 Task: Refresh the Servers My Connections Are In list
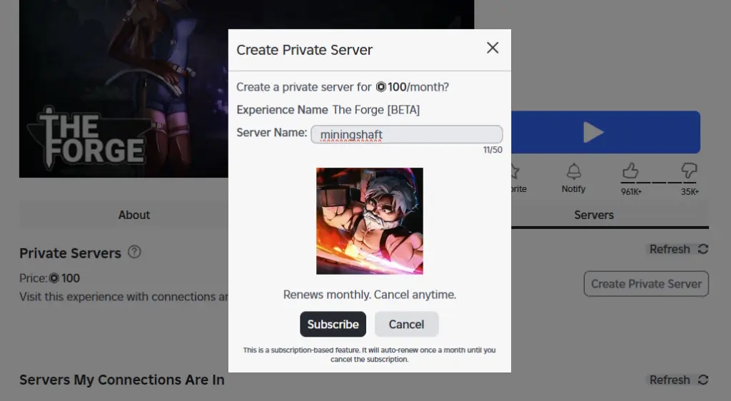(x=679, y=380)
